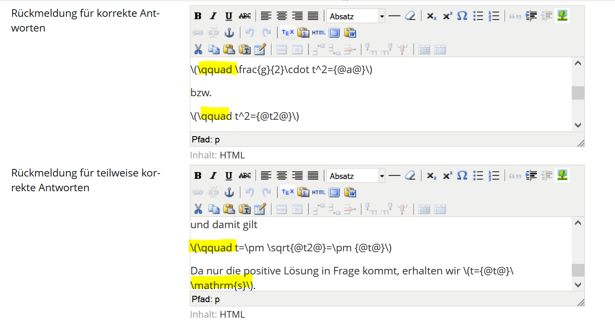Screen dimensions: 615x324
Task: Click the HTML source icon in the bottom editor
Action: (318, 192)
